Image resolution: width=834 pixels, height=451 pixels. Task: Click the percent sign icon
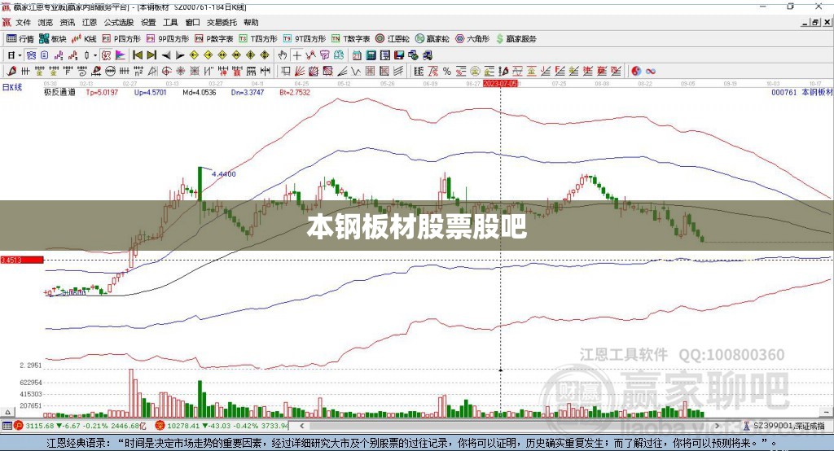(447, 72)
